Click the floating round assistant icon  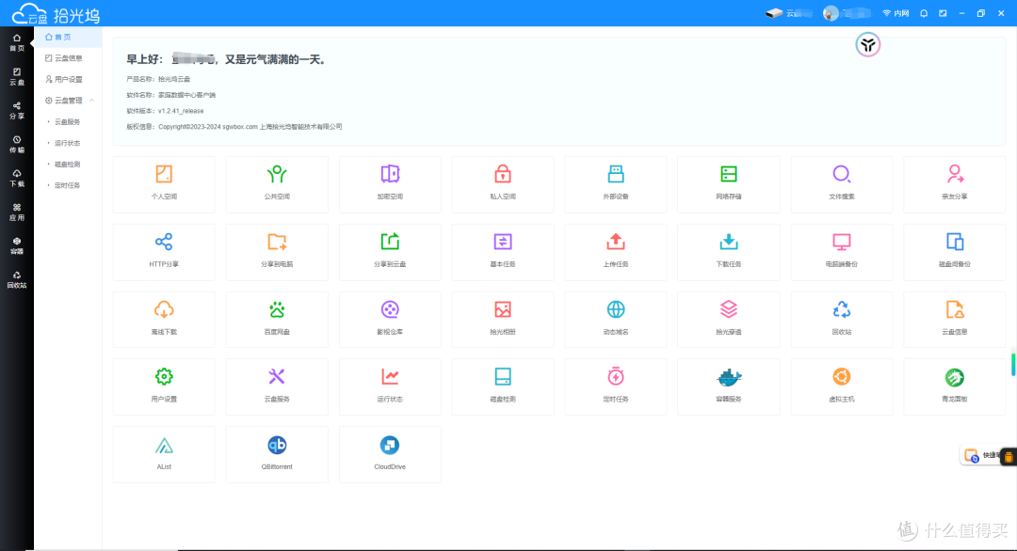868,45
